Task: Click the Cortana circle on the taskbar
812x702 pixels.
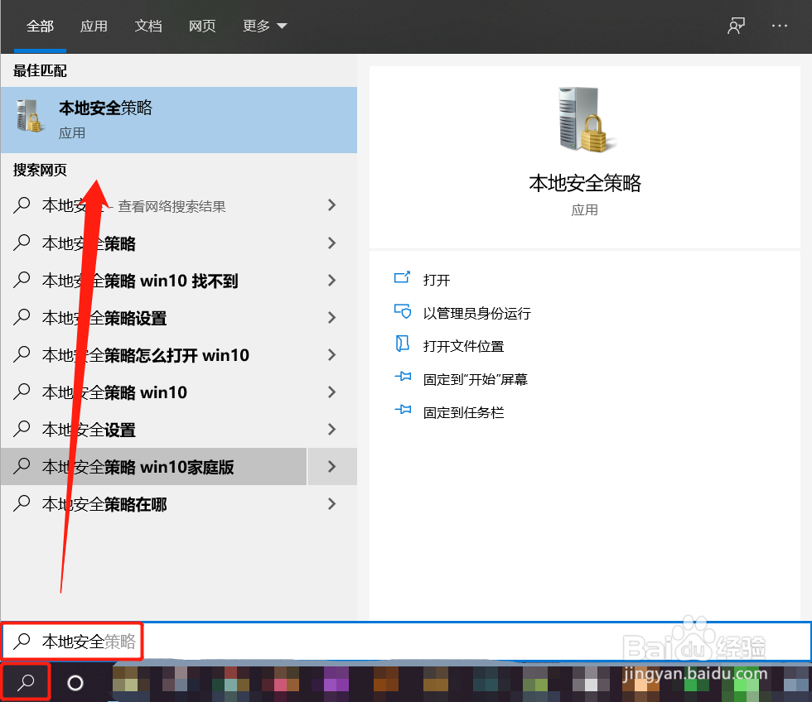Action: [x=75, y=681]
